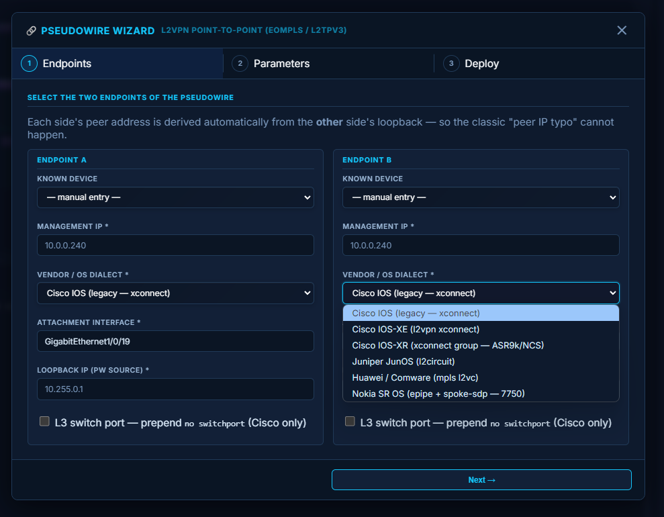This screenshot has height=517, width=664.
Task: Click the Endpoint B heading text
Action: click(367, 160)
